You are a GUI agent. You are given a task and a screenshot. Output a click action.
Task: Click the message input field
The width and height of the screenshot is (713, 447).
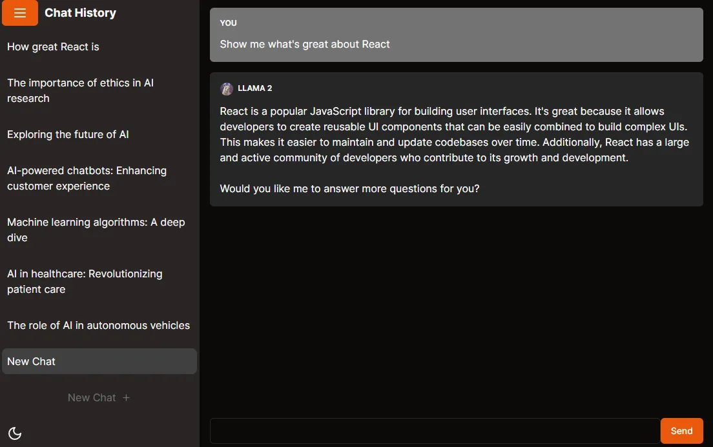433,430
